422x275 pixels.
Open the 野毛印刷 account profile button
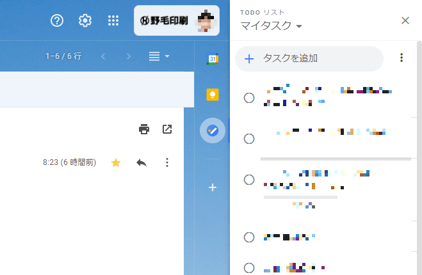pos(177,20)
